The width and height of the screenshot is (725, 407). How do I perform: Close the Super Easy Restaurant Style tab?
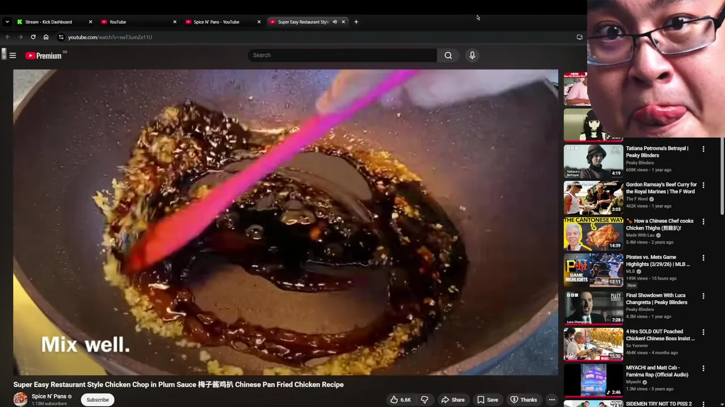tap(343, 22)
